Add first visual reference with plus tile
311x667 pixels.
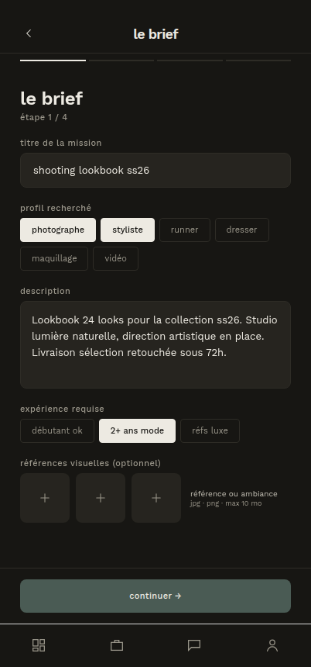click(x=45, y=498)
